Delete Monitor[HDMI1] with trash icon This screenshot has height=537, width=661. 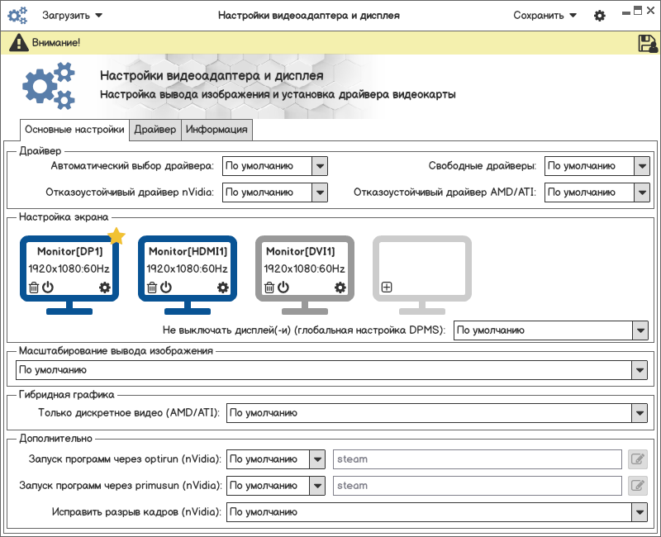[152, 288]
